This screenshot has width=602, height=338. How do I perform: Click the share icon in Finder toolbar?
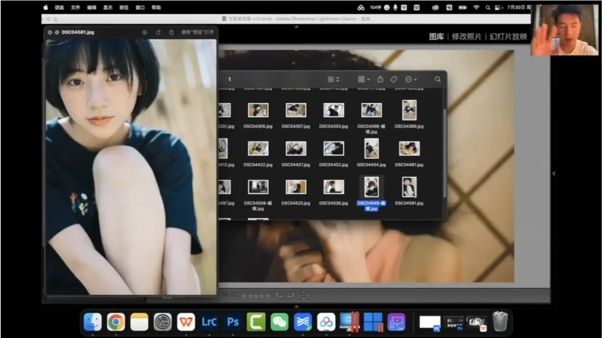(x=380, y=79)
